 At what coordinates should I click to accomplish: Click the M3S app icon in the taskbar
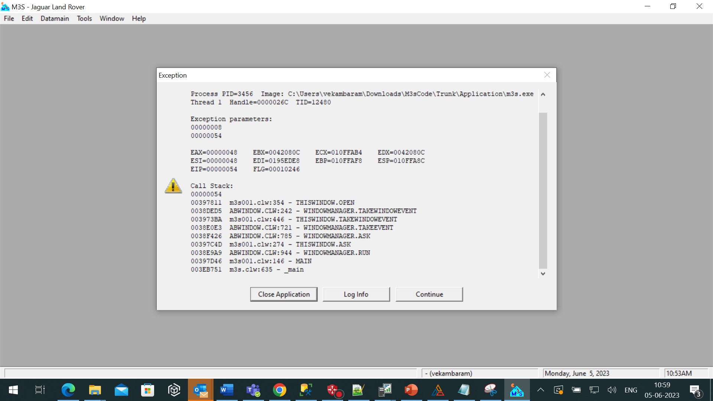517,390
